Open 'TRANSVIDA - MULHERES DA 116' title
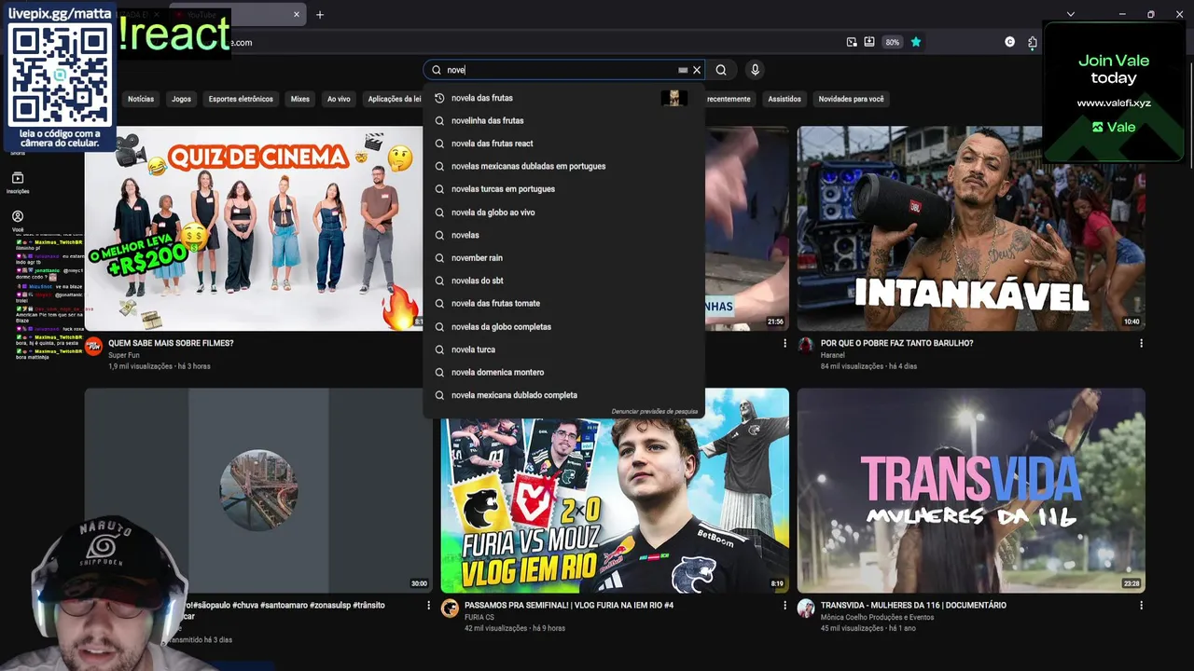This screenshot has width=1194, height=671. [x=913, y=605]
